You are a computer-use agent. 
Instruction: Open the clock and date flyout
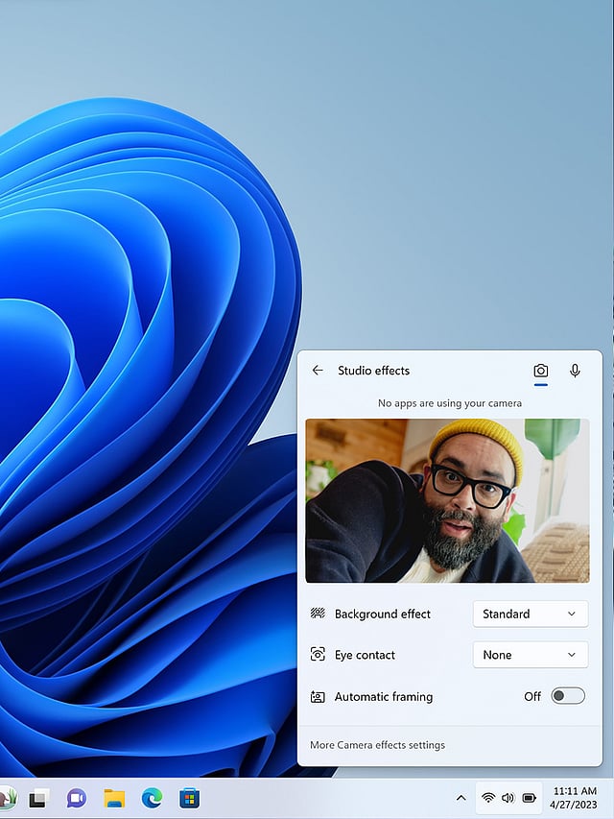(575, 797)
